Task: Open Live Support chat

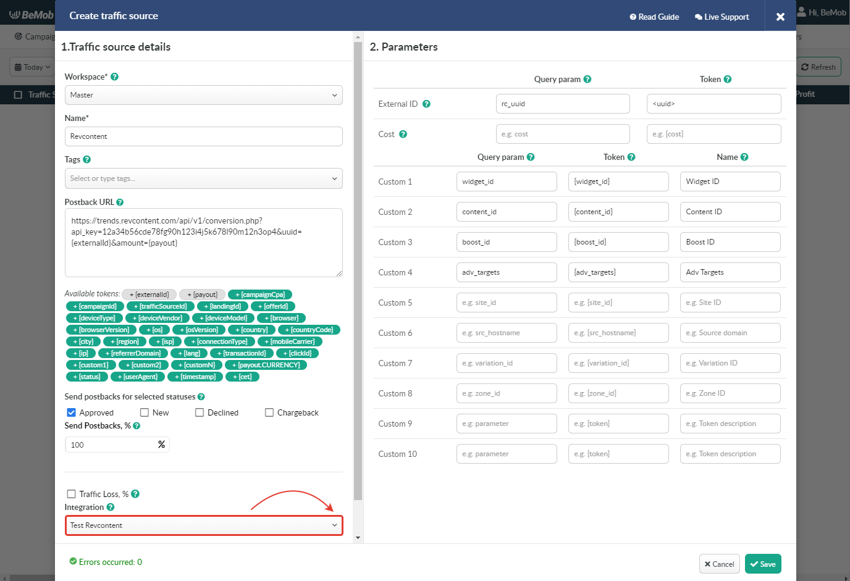Action: pos(722,17)
